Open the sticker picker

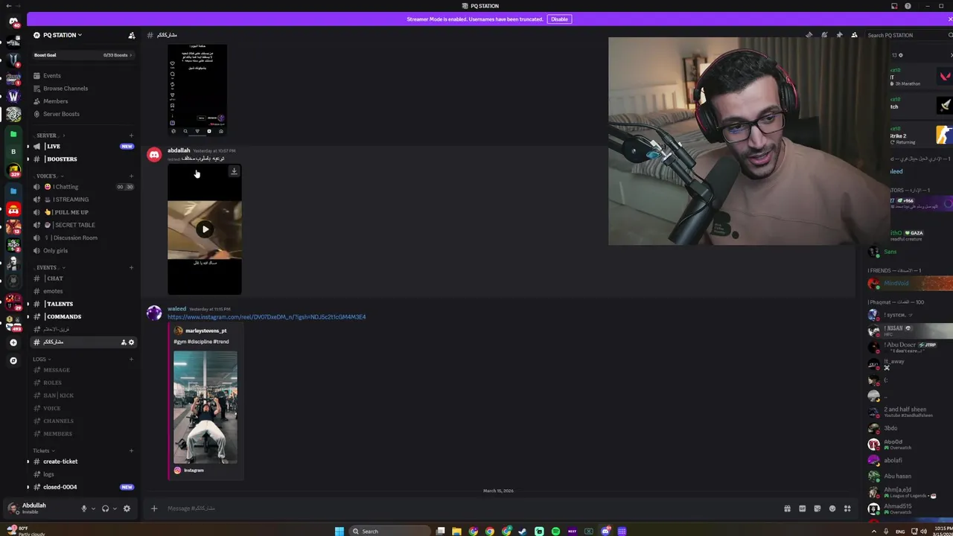tap(817, 508)
